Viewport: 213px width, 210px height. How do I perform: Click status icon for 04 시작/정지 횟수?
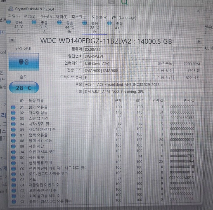point(13,124)
